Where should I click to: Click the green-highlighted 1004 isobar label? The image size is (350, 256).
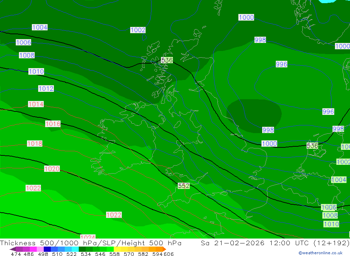coord(338,180)
